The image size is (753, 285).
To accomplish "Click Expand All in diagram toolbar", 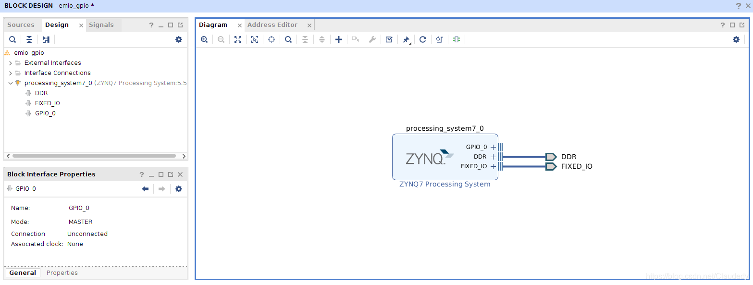I will [322, 39].
